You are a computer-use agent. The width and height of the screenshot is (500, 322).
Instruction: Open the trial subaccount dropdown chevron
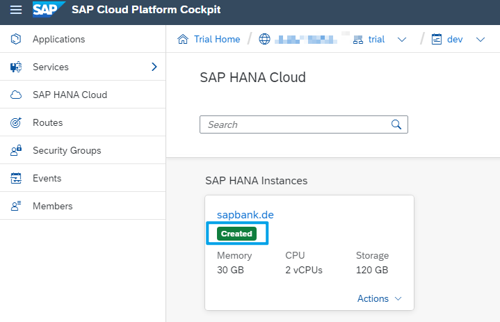pos(402,40)
